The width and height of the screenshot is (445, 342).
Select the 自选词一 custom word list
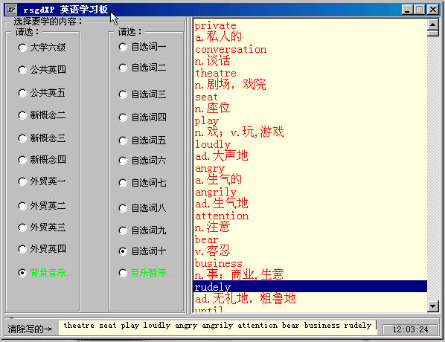[x=142, y=47]
